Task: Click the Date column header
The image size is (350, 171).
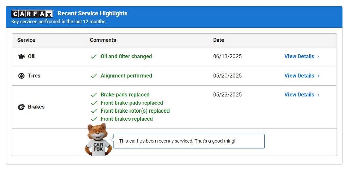Action: coord(219,40)
